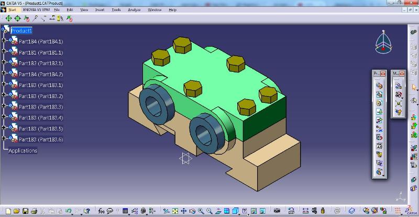Close the floating Pr... toolbar
This screenshot has width=419, height=217.
click(383, 73)
